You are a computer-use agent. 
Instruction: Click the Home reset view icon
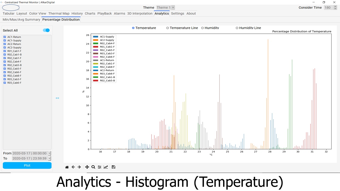[x=67, y=167]
